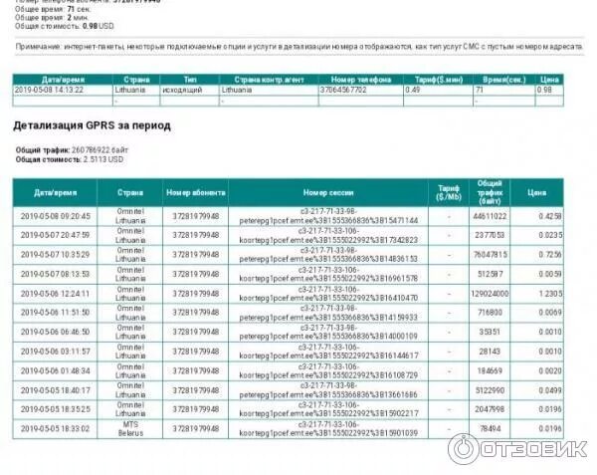Select the 'Время(сек.)' column header
Viewport: 597px width, 475px height.
pos(503,80)
